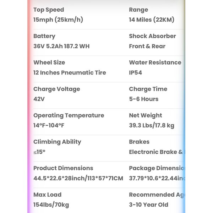Click the Shock Absorber label
This screenshot has height=213, width=213.
coord(152,36)
